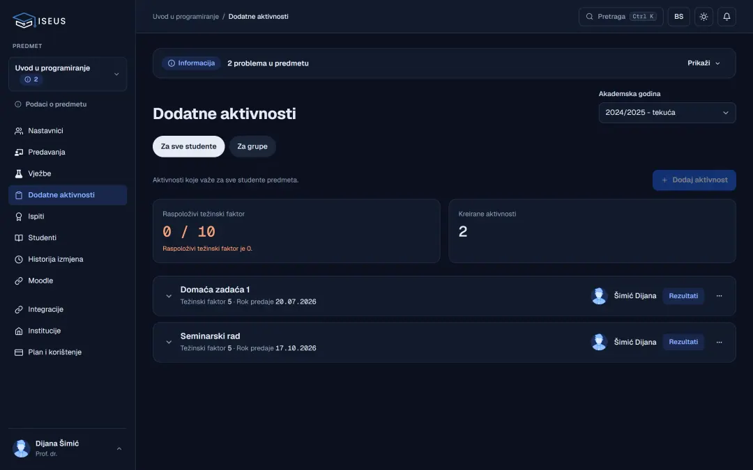Click the Historija izmjena clock icon

coord(19,260)
